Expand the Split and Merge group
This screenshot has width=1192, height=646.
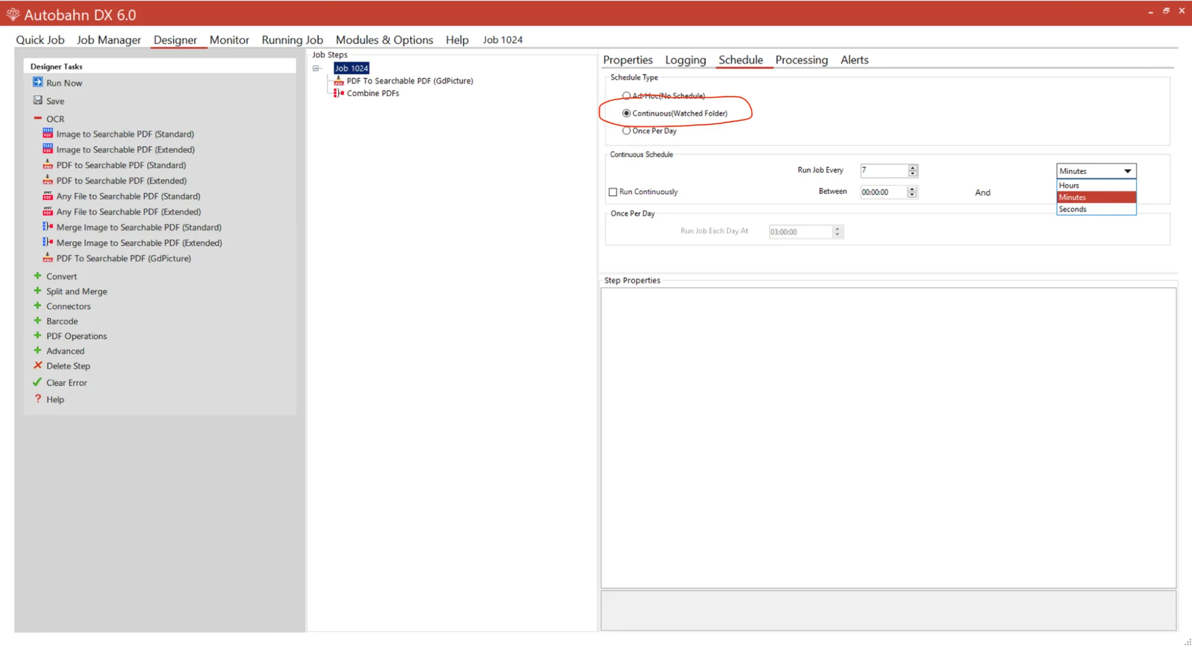point(38,291)
